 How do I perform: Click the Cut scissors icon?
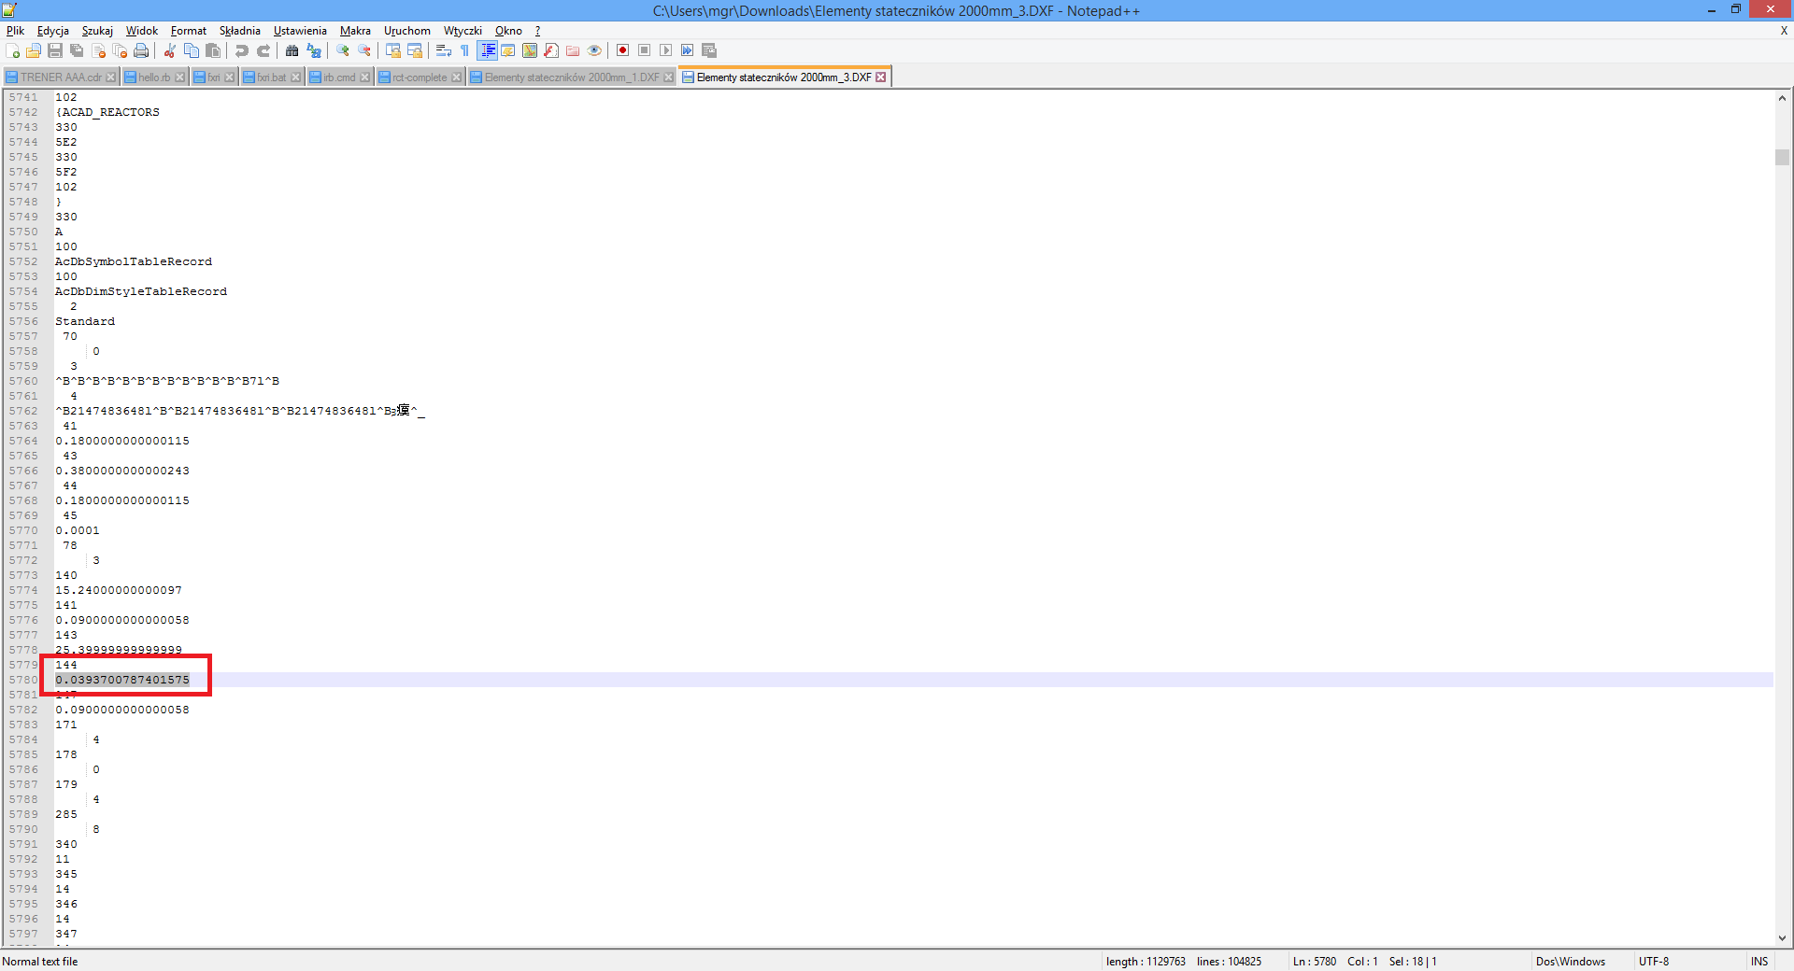point(170,50)
